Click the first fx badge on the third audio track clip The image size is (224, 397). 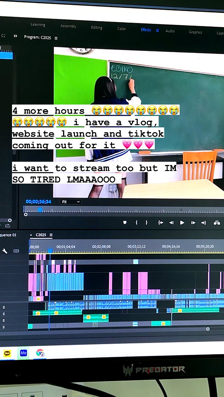click(x=88, y=317)
